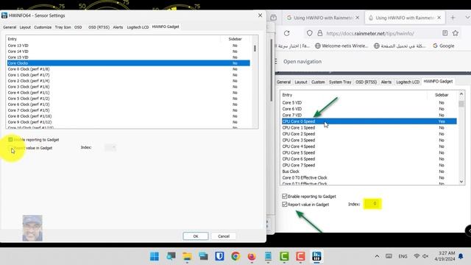The width and height of the screenshot is (471, 265).
Task: Click 'Bus Clock' row in the docs image
Action: 291,172
